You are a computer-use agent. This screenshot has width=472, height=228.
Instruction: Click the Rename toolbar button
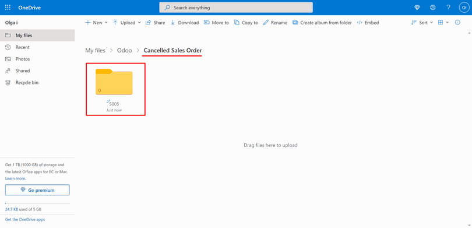[275, 23]
